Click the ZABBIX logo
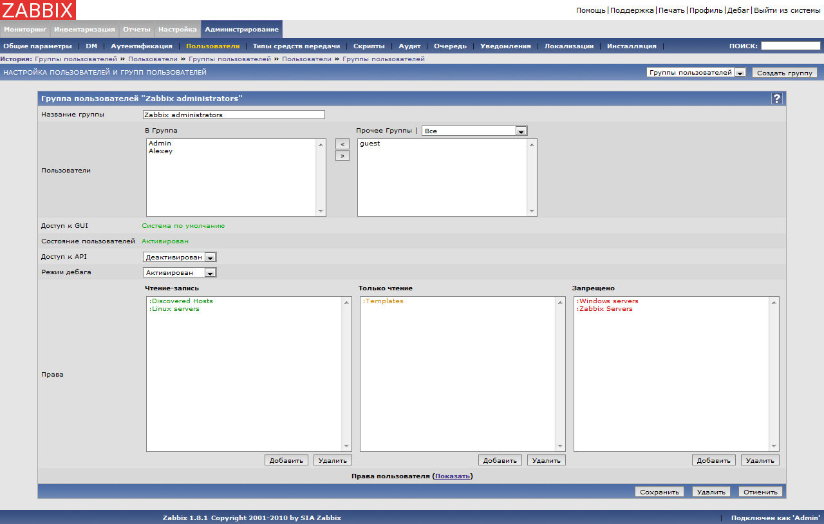This screenshot has height=524, width=824. tap(38, 10)
